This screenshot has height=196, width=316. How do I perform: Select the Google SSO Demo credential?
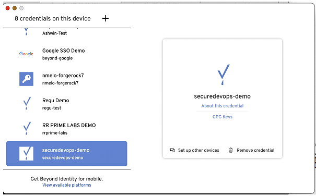coord(67,54)
